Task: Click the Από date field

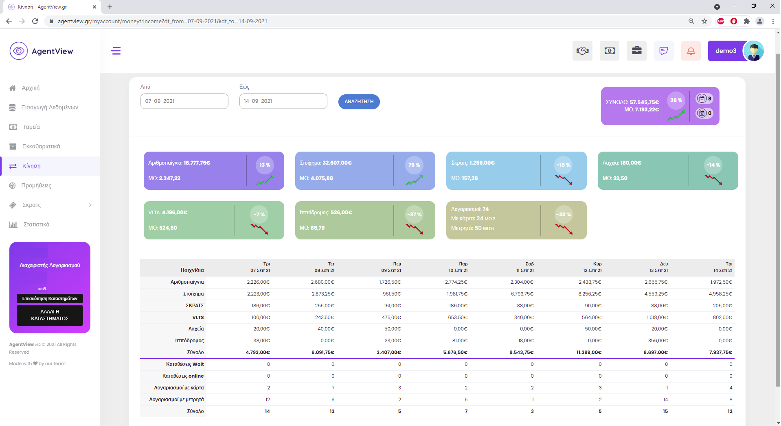Action: 184,101
